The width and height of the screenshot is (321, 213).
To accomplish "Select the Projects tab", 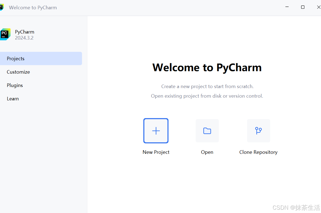I will click(x=41, y=58).
